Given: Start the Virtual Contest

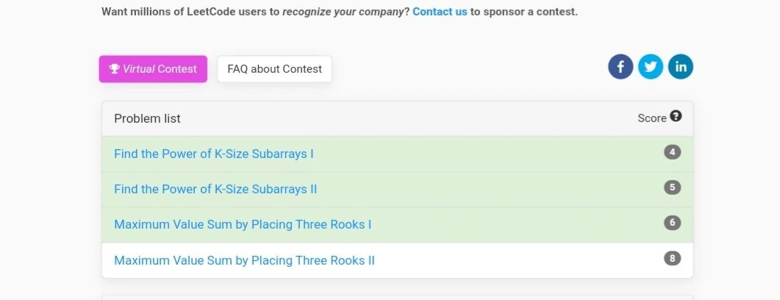Looking at the screenshot, I should point(153,69).
